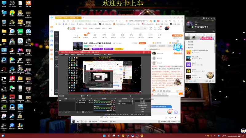This screenshot has height=138, width=246.
Task: Pop out the OBS scenes dock
Action: (x=74, y=99)
